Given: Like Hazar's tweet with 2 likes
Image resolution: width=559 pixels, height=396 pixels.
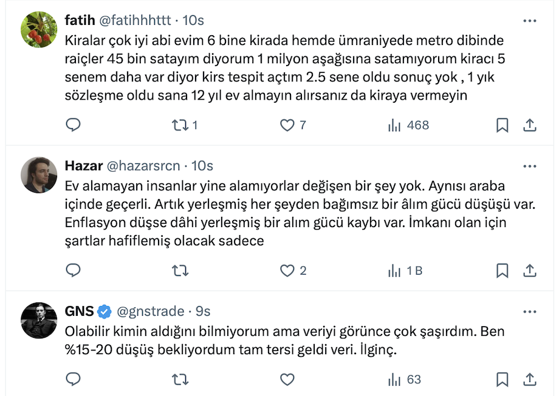Looking at the screenshot, I should click(287, 270).
